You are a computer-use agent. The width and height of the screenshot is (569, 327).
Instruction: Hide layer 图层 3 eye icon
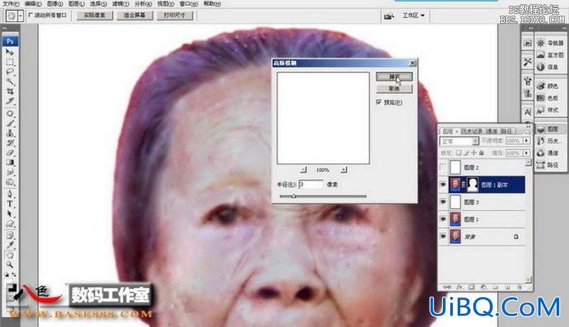click(443, 202)
